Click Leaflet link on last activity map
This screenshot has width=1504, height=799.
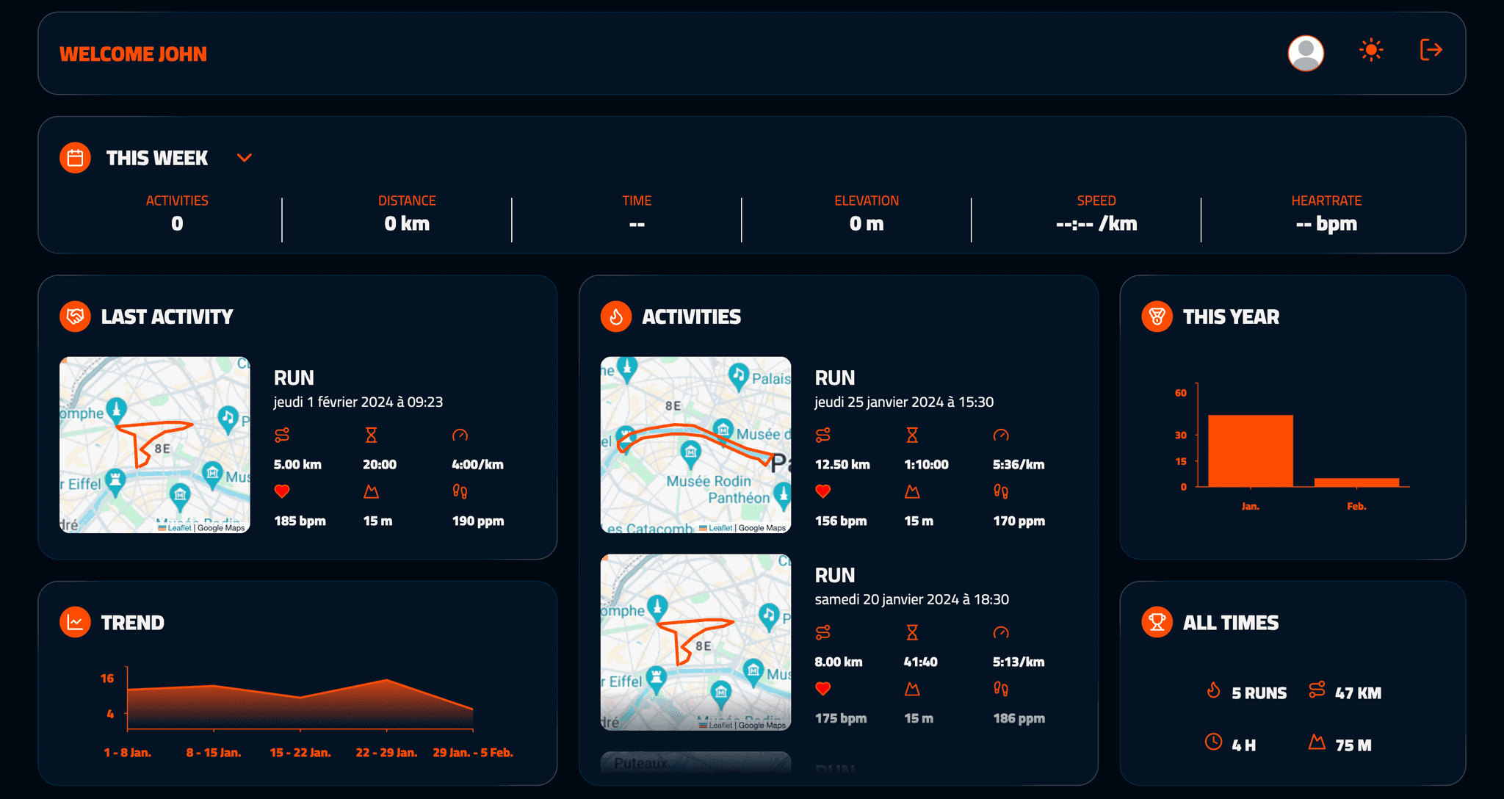pyautogui.click(x=178, y=528)
